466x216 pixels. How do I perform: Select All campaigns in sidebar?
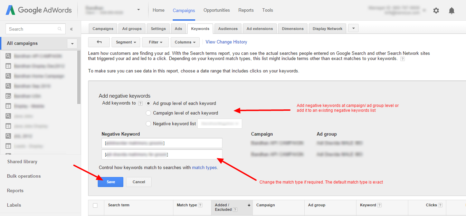22,43
